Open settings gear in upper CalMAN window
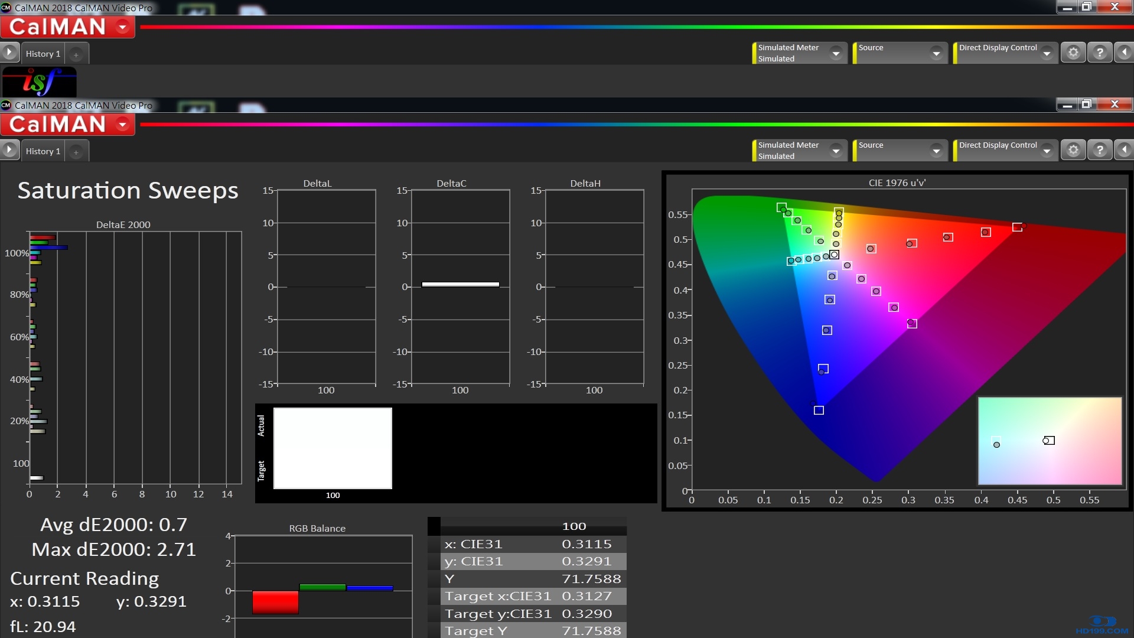 click(1073, 53)
